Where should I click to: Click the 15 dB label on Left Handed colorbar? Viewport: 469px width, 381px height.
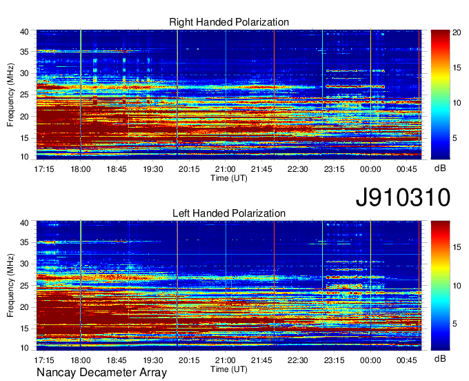457,247
